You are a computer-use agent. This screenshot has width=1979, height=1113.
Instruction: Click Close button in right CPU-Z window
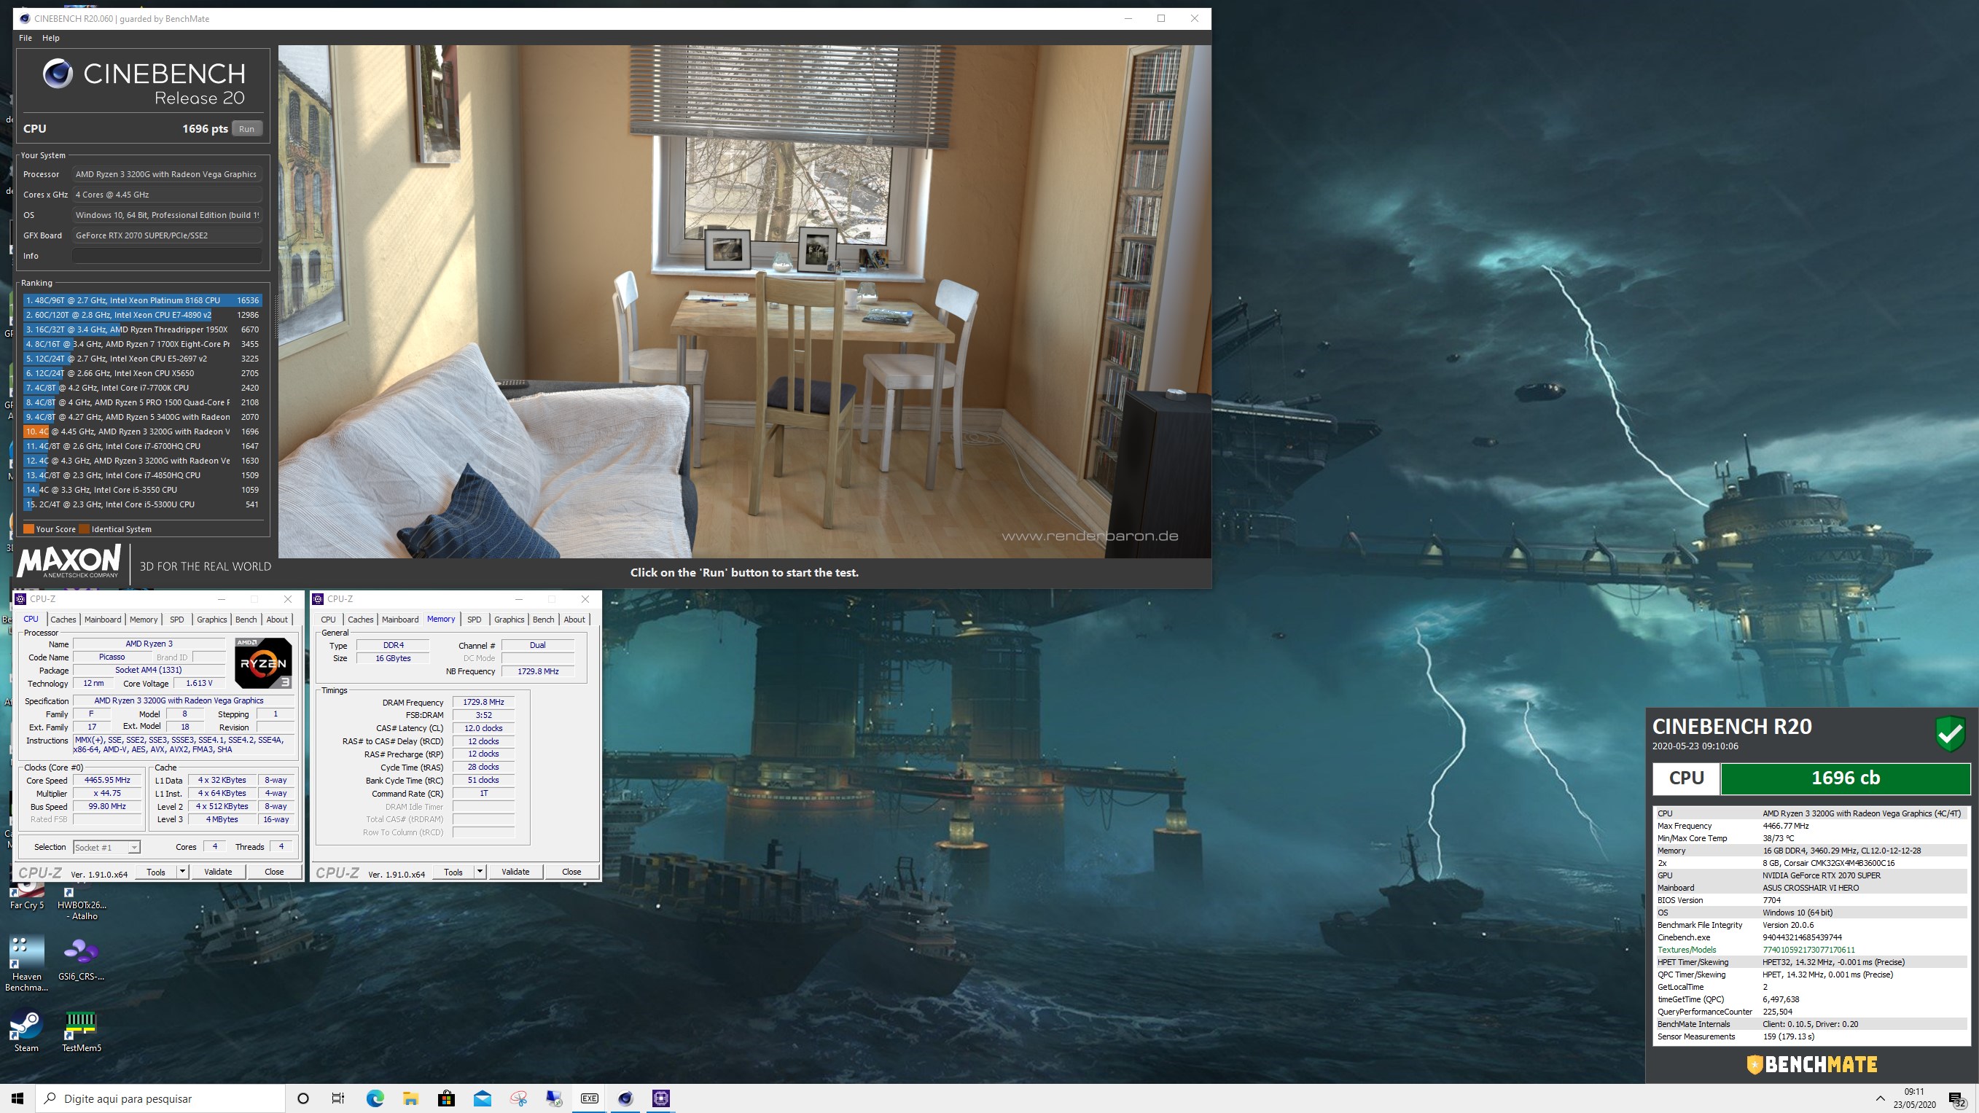coord(571,872)
